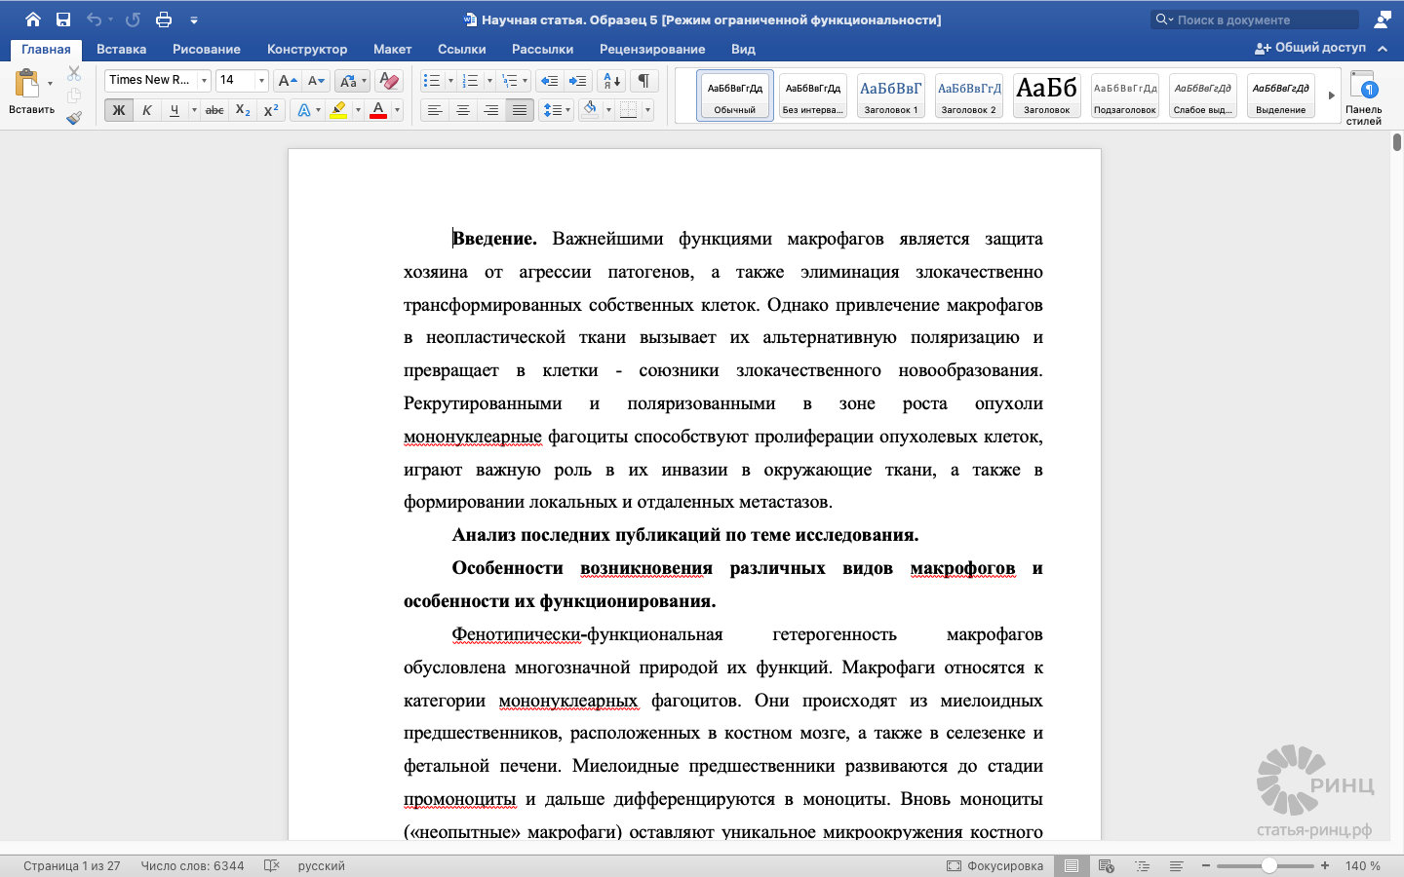The width and height of the screenshot is (1404, 877).
Task: Click the Поиск в документе search field
Action: pos(1255,19)
